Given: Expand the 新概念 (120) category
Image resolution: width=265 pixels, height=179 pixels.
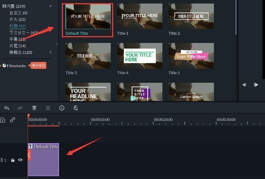Looking at the screenshot, I should pyautogui.click(x=50, y=52).
